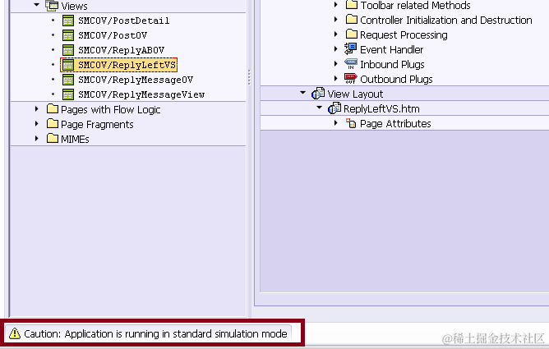This screenshot has width=549, height=349.
Task: Click the ReplyLeftVS.htm page icon
Action: [334, 108]
